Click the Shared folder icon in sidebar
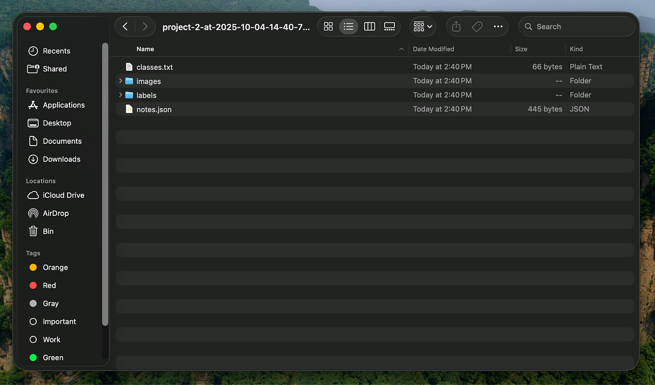This screenshot has height=385, width=655. tap(33, 69)
